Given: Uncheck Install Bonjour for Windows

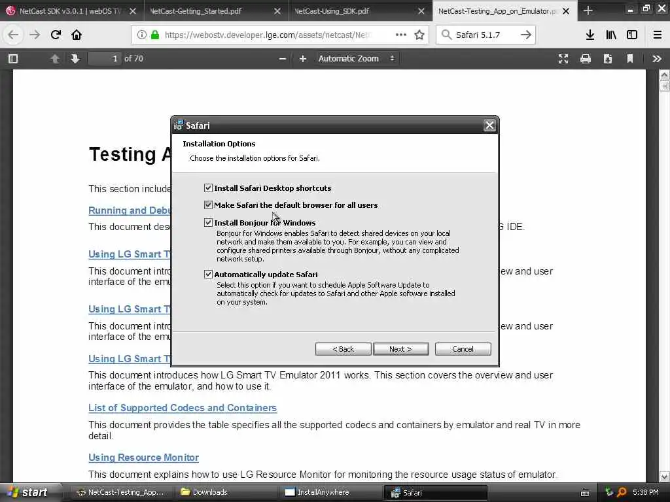Looking at the screenshot, I should (208, 222).
